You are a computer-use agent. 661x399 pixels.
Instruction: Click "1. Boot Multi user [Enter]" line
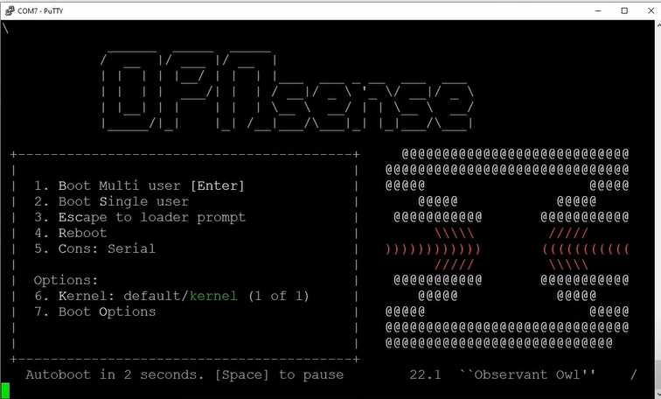tap(139, 185)
